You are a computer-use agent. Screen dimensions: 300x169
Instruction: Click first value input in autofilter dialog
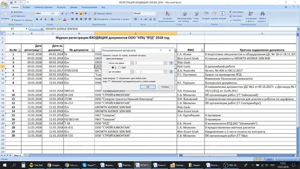(149, 63)
